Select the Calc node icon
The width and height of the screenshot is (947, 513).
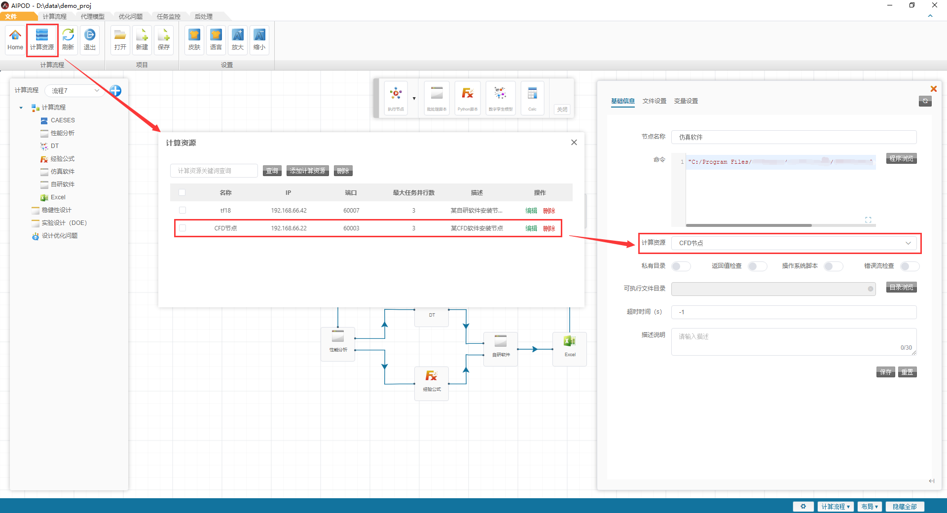pos(532,98)
